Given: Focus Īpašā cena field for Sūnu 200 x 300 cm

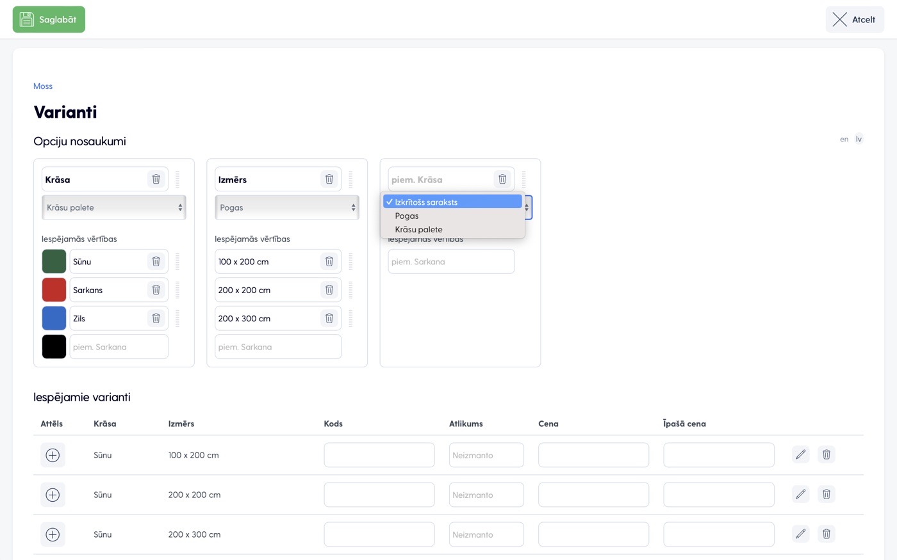Looking at the screenshot, I should (x=719, y=534).
